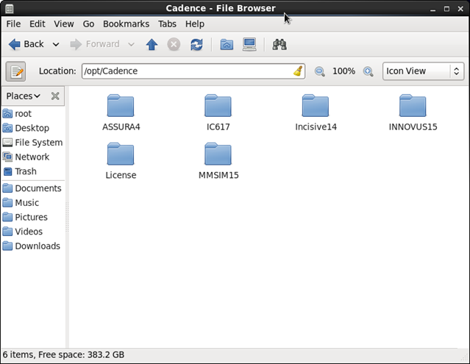Reload the current folder
This screenshot has width=470, height=364.
(x=196, y=45)
